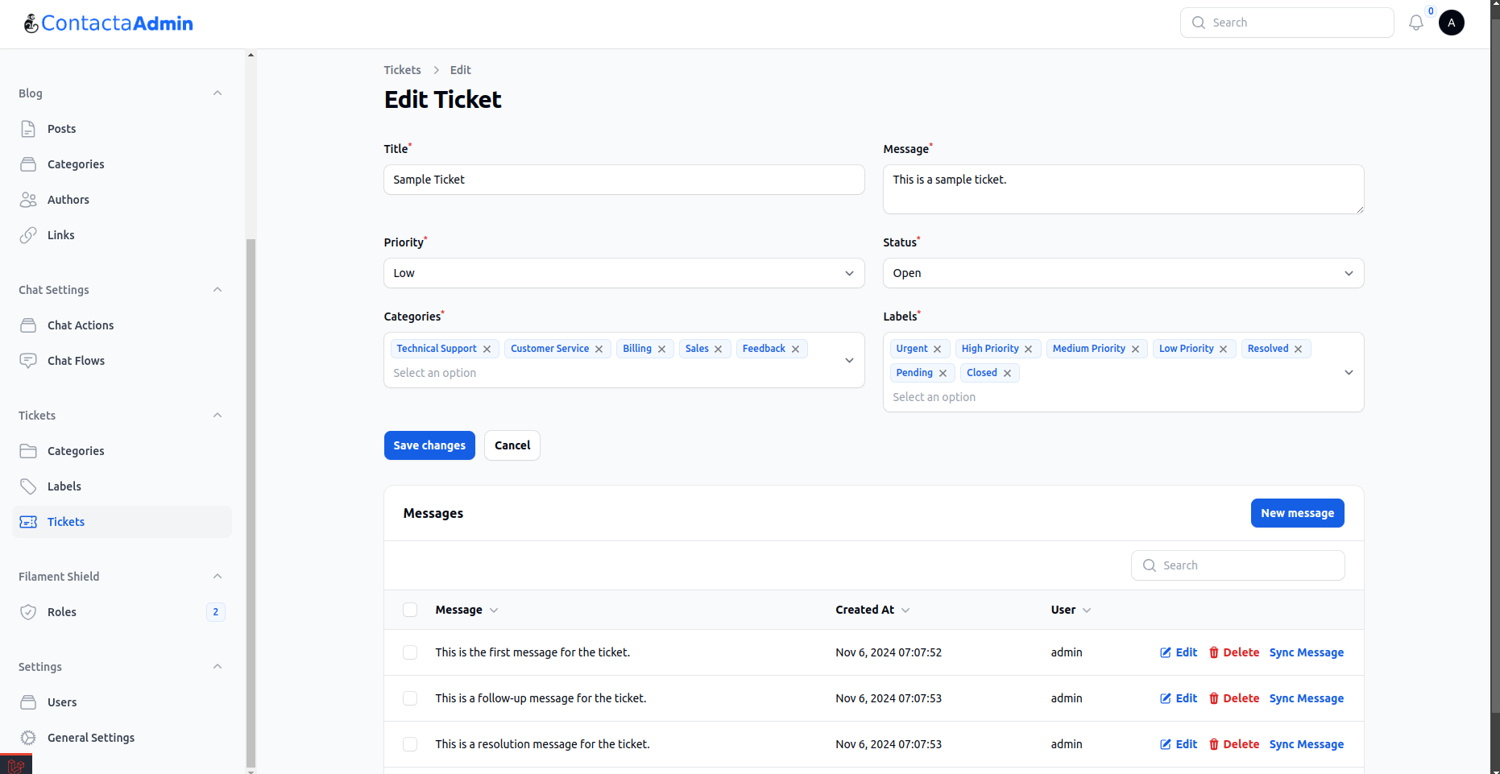Check the first message row checkbox

(410, 652)
